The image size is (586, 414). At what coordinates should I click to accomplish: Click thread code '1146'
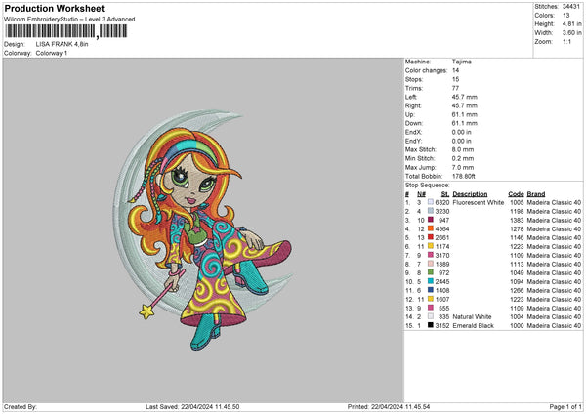(x=517, y=237)
